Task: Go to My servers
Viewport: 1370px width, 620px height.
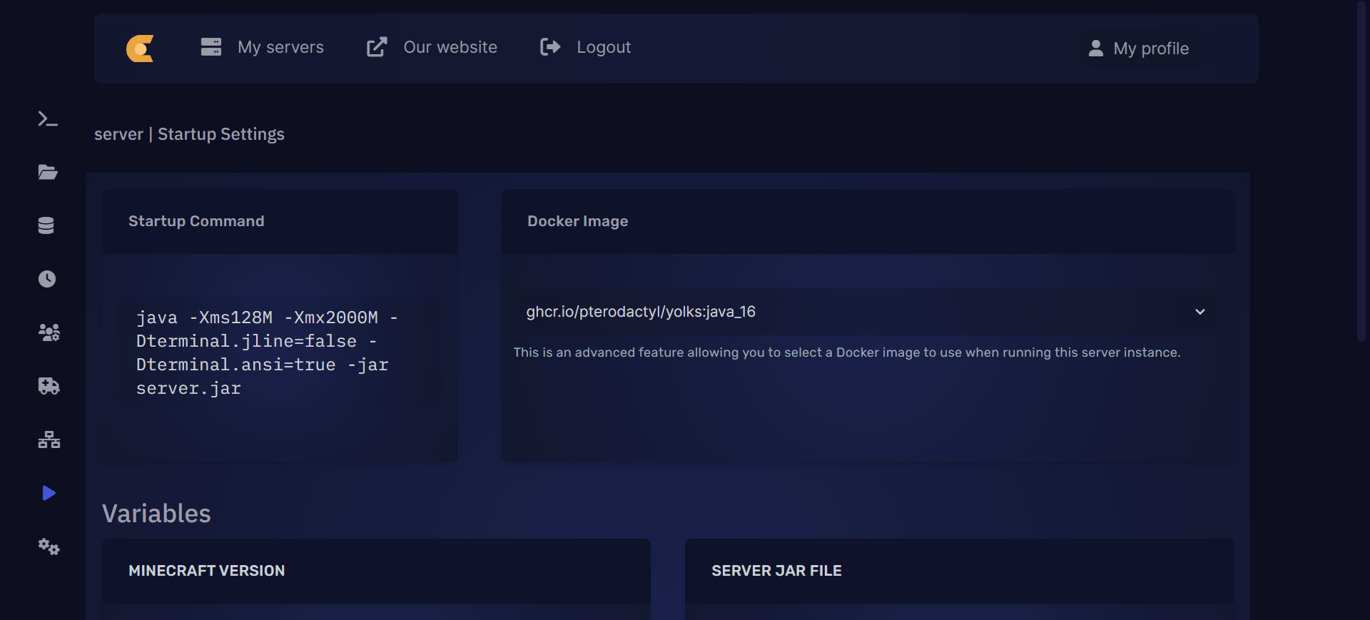Action: pos(263,48)
